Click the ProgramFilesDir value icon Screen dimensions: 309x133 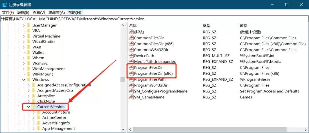[131, 68]
